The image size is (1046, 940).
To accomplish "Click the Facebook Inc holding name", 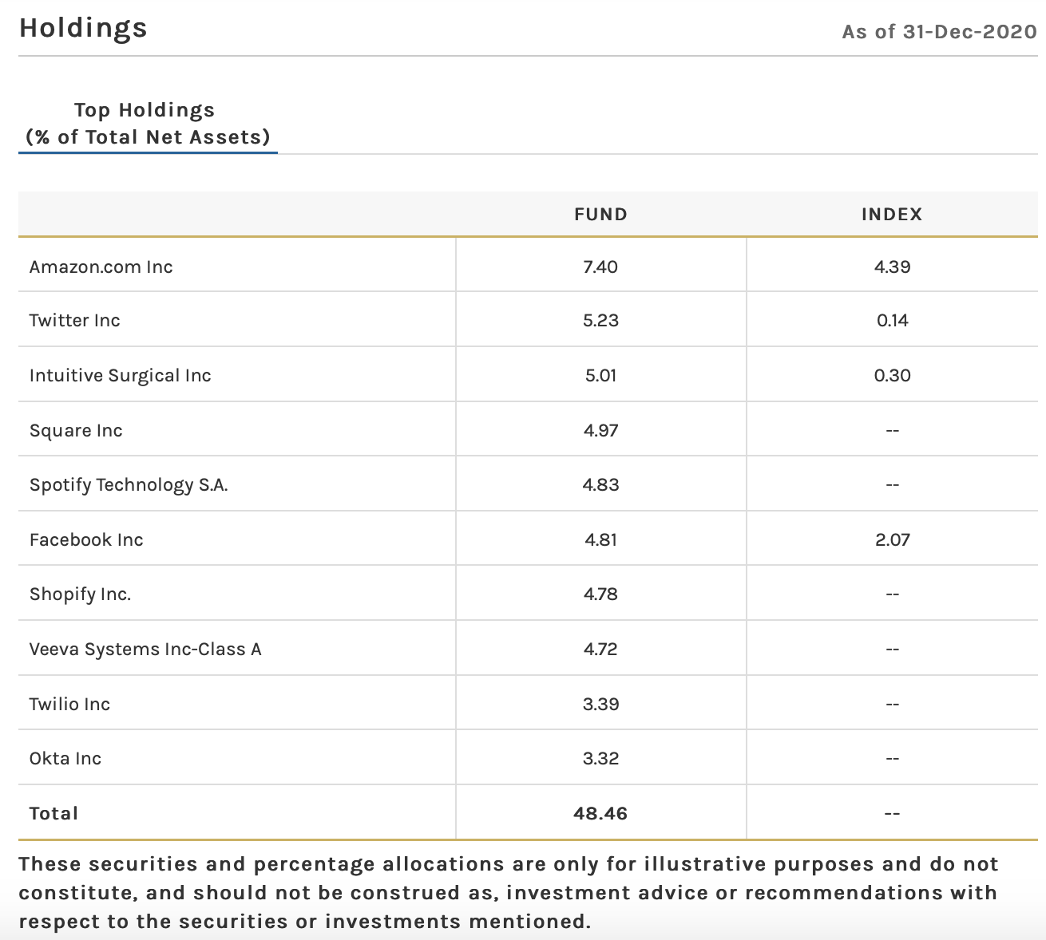I will (86, 539).
